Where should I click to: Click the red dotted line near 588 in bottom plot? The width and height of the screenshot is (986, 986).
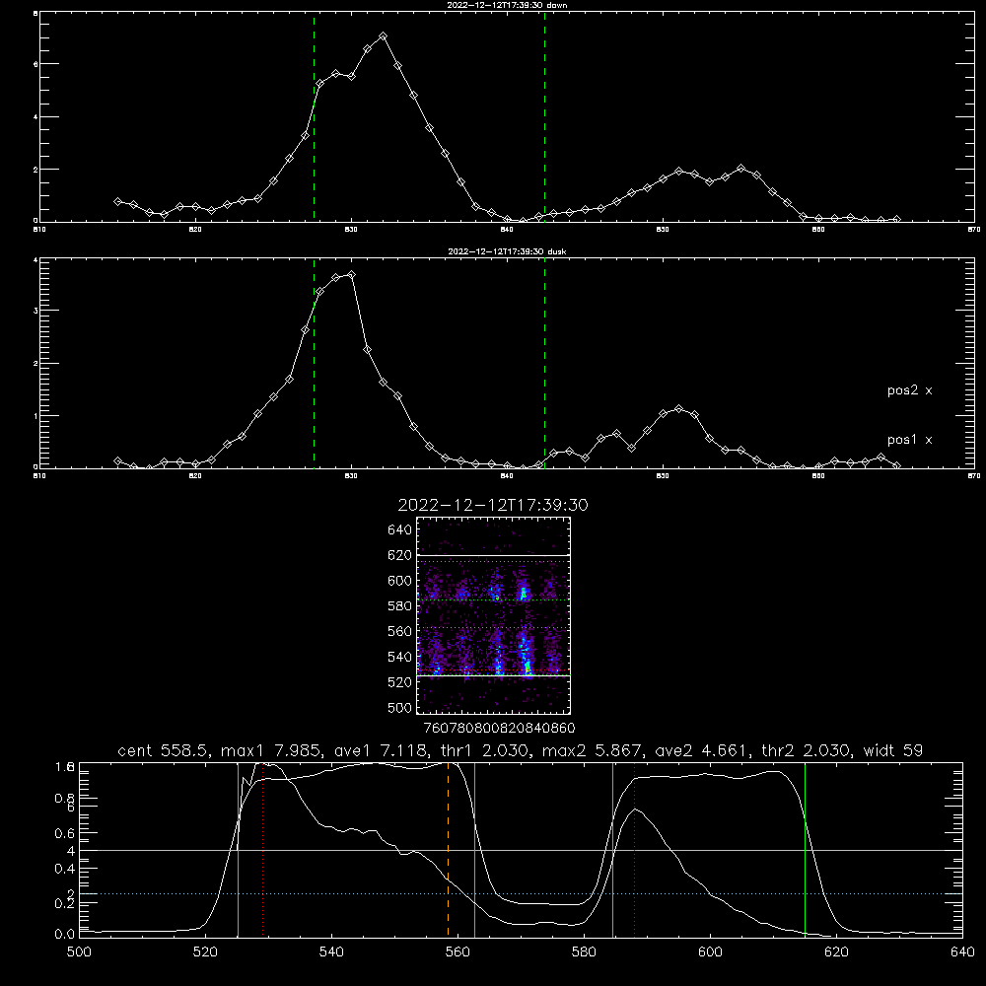click(x=634, y=849)
